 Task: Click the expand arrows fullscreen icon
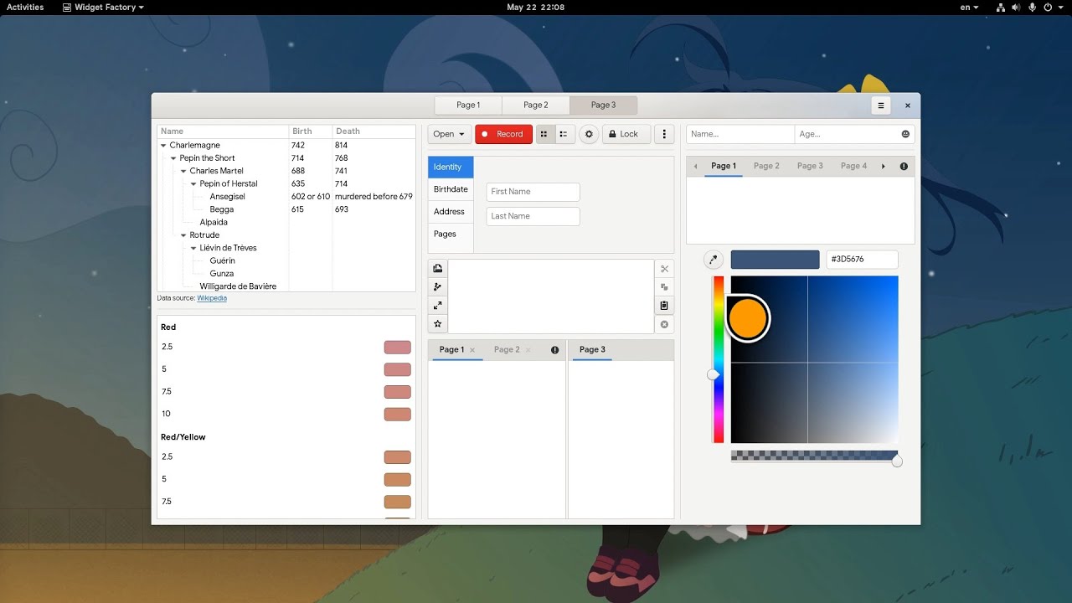click(437, 306)
